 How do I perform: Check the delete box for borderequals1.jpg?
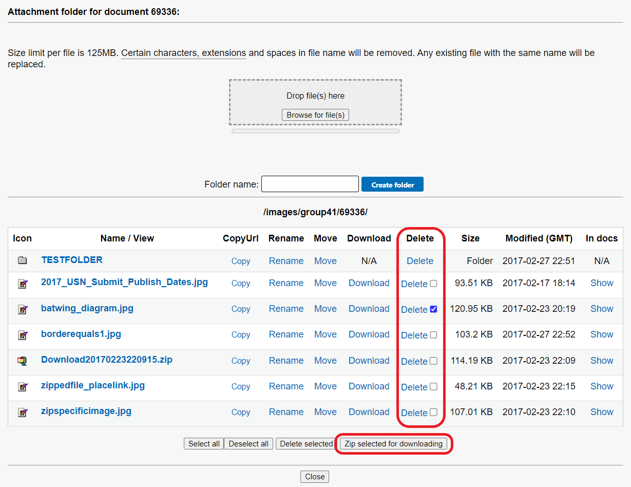pos(433,335)
